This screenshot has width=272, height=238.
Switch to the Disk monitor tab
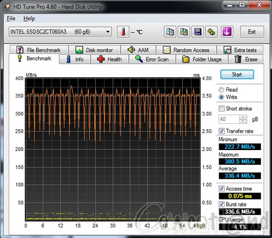(95, 50)
